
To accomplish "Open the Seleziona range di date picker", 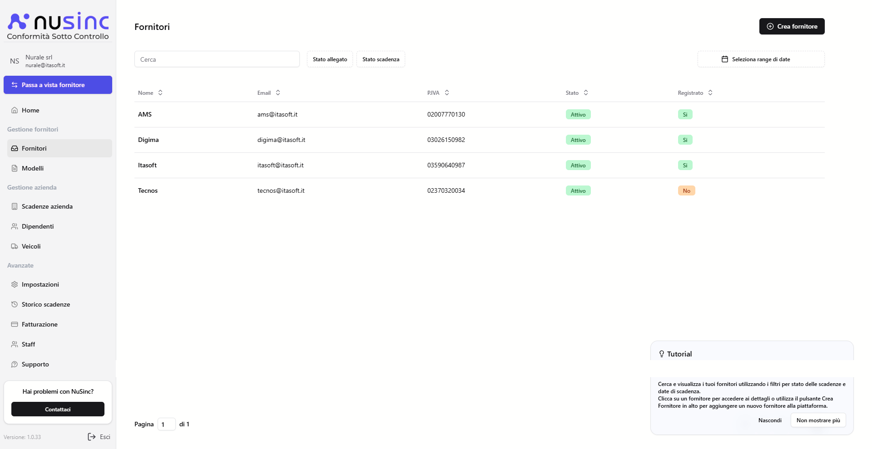I will (761, 59).
